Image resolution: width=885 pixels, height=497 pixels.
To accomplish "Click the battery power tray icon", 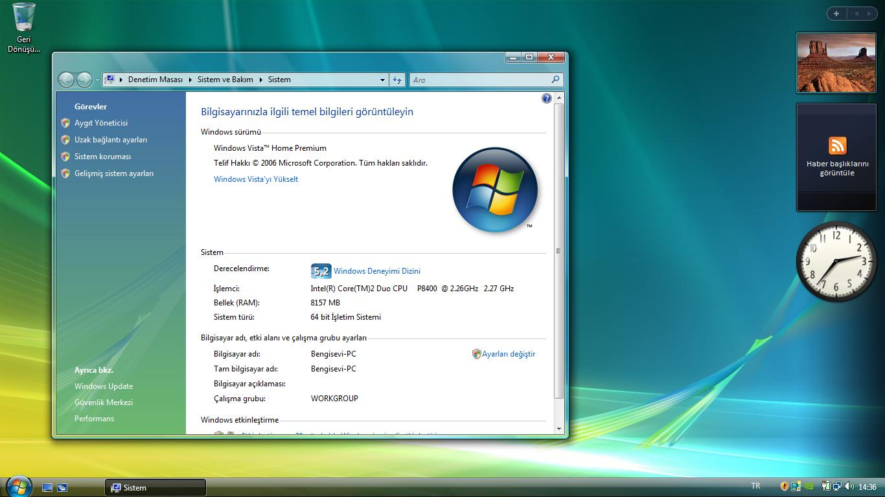I will tap(826, 487).
